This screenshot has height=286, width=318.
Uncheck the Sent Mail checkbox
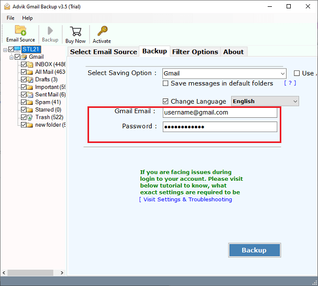tap(24, 95)
